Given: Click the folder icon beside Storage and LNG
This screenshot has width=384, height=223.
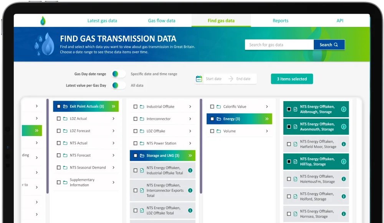Looking at the screenshot, I should tap(141, 155).
